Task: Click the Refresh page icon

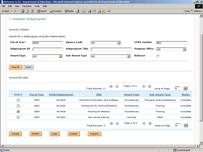Action: click(x=27, y=11)
